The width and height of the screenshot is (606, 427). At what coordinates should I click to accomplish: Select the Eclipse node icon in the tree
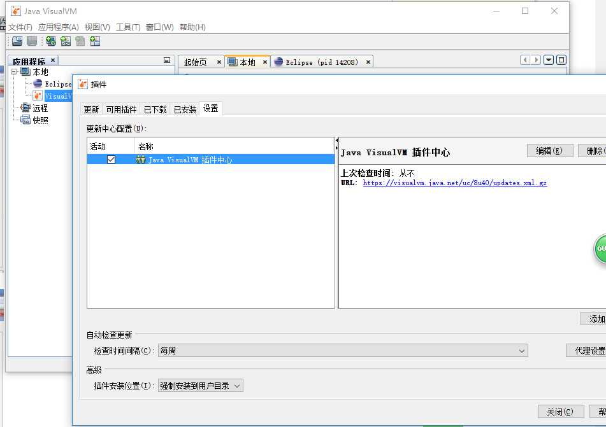[38, 83]
